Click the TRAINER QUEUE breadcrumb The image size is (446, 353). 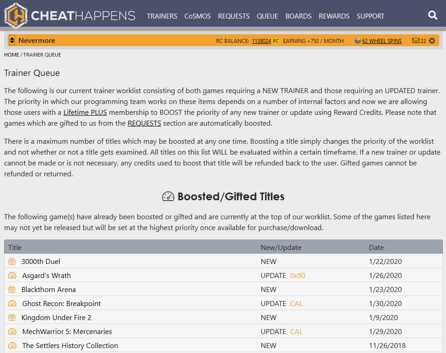42,55
